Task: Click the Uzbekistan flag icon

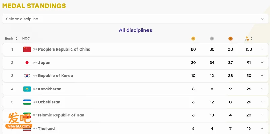Action: [x=27, y=102]
